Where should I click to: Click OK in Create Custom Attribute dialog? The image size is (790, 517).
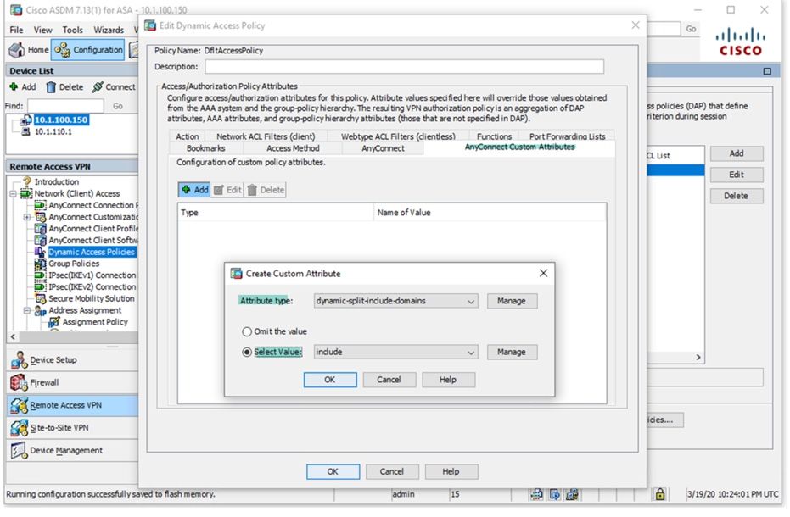point(330,380)
